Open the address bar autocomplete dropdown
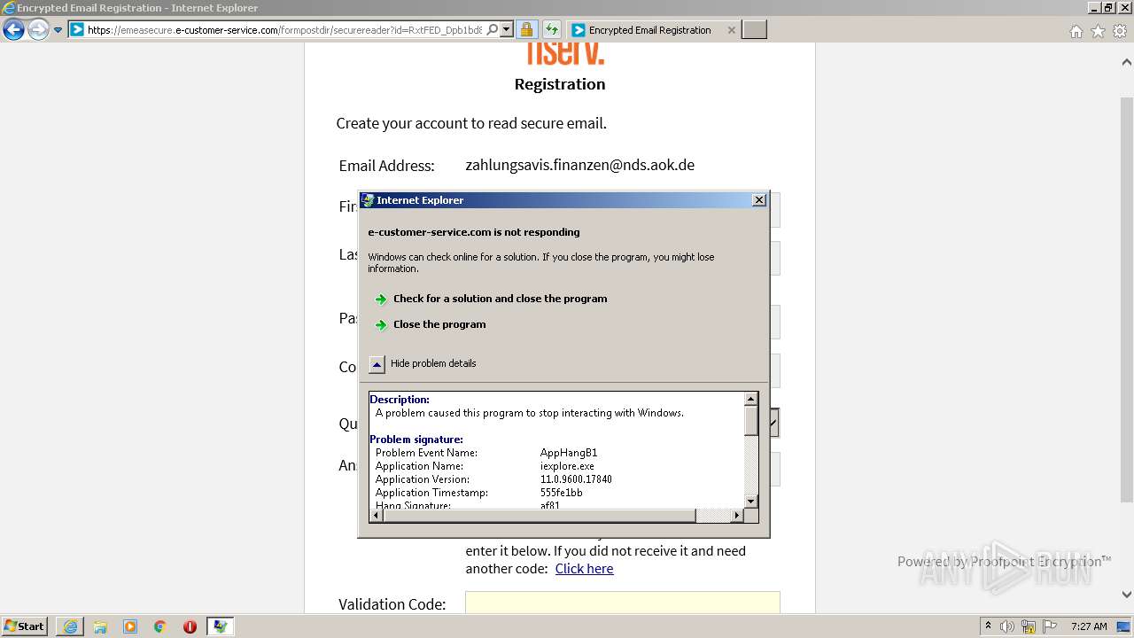 [507, 29]
